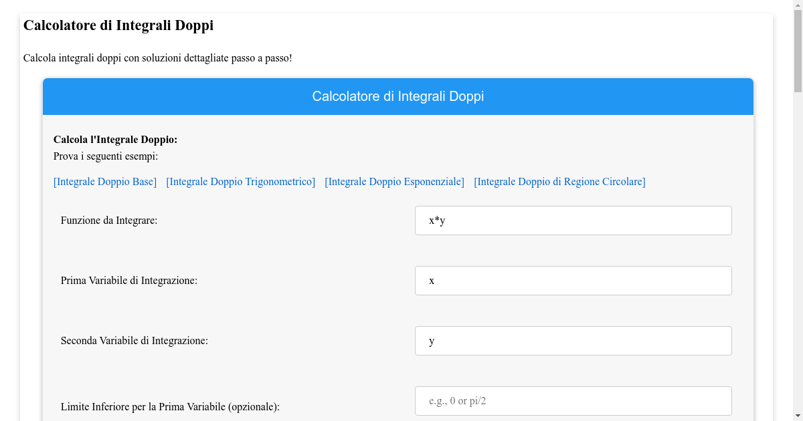The height and width of the screenshot is (421, 803).
Task: Click the scrollbar up arrow
Action: click(x=798, y=5)
